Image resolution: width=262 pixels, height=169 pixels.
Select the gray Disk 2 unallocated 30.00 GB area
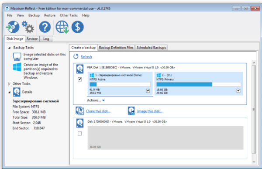pos(165,138)
